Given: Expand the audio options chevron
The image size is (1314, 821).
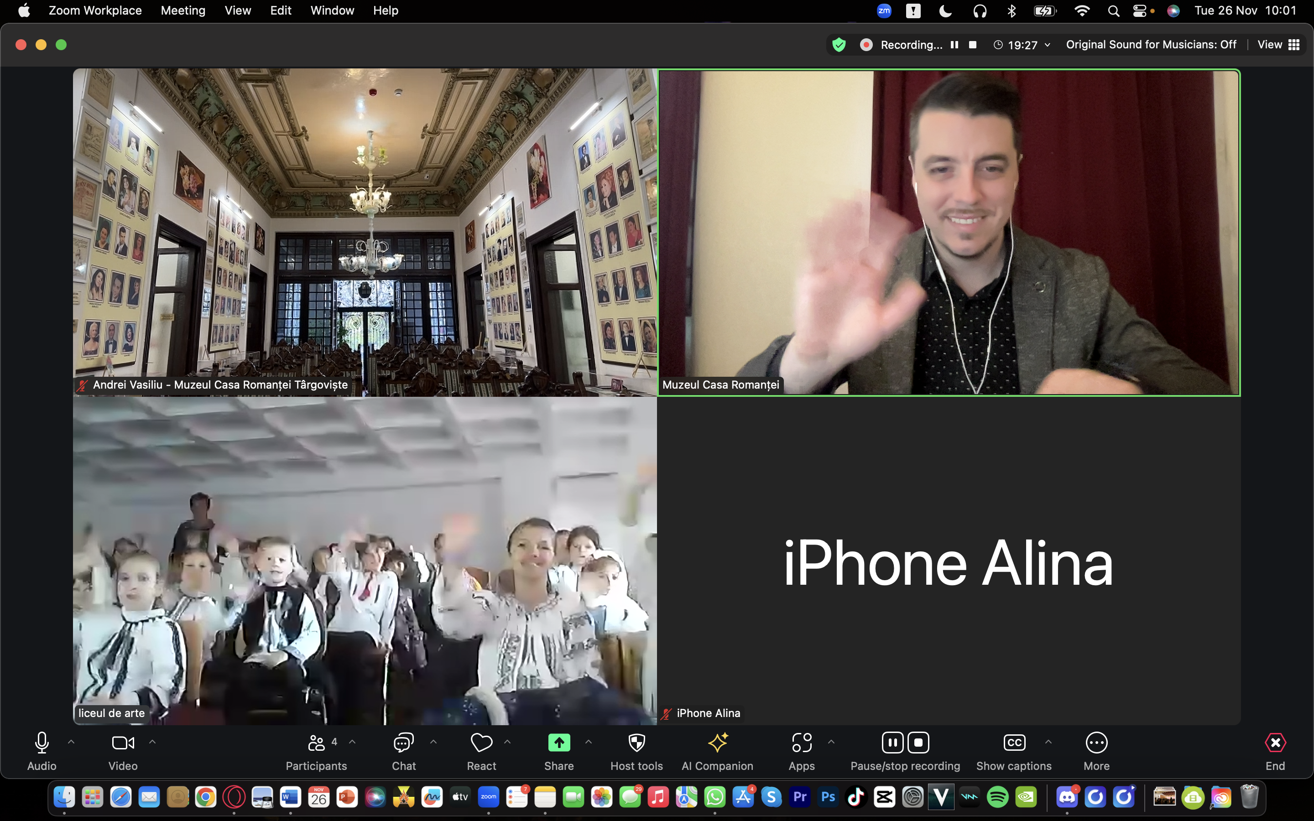Looking at the screenshot, I should [71, 742].
